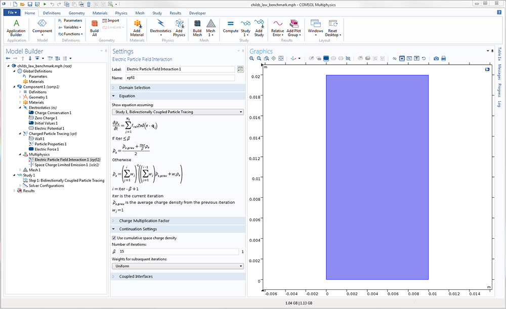Take a snapshot with the camera icon
The image size is (506, 309).
pos(436,59)
